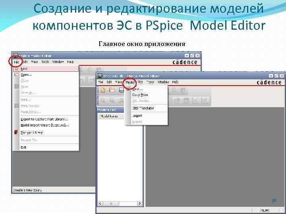
Task: Click 'Create a new library' status text
Action: click(x=27, y=190)
